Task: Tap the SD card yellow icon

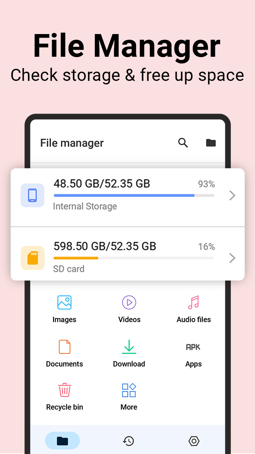Action: pyautogui.click(x=33, y=258)
